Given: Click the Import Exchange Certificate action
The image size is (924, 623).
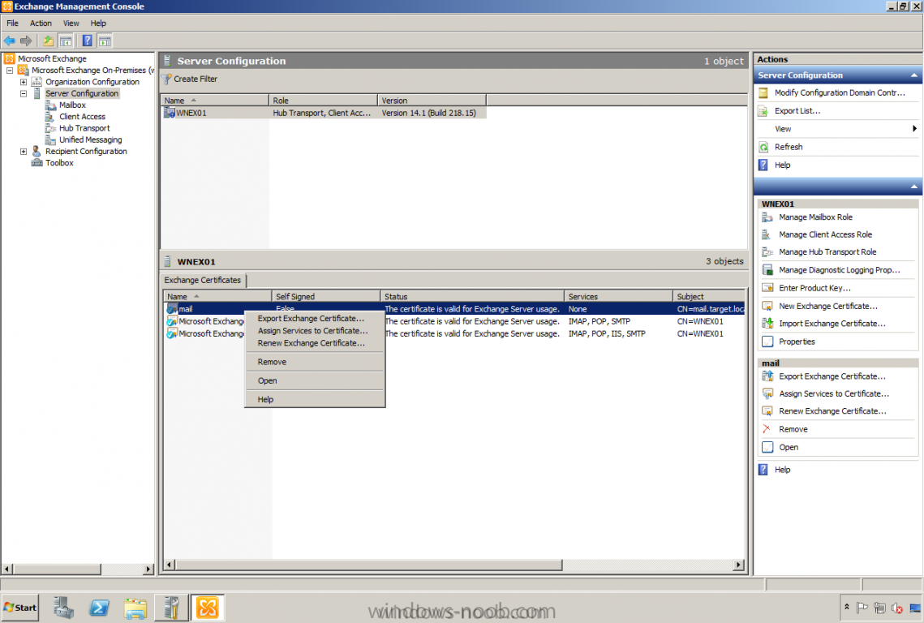Looking at the screenshot, I should point(832,324).
